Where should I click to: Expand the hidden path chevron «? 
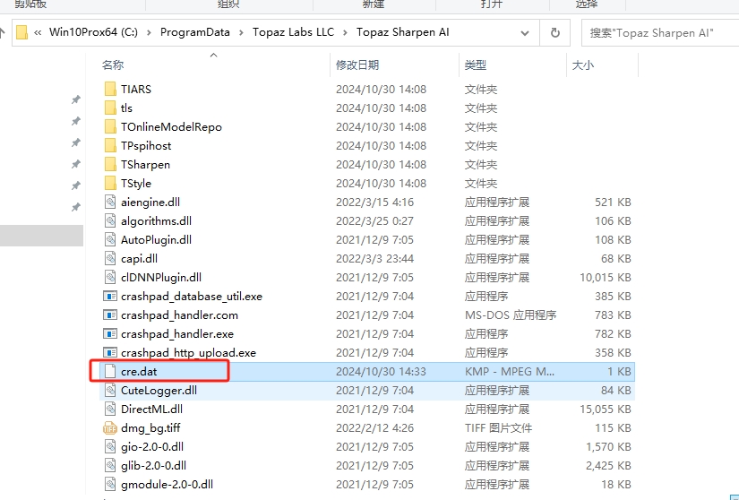point(38,32)
